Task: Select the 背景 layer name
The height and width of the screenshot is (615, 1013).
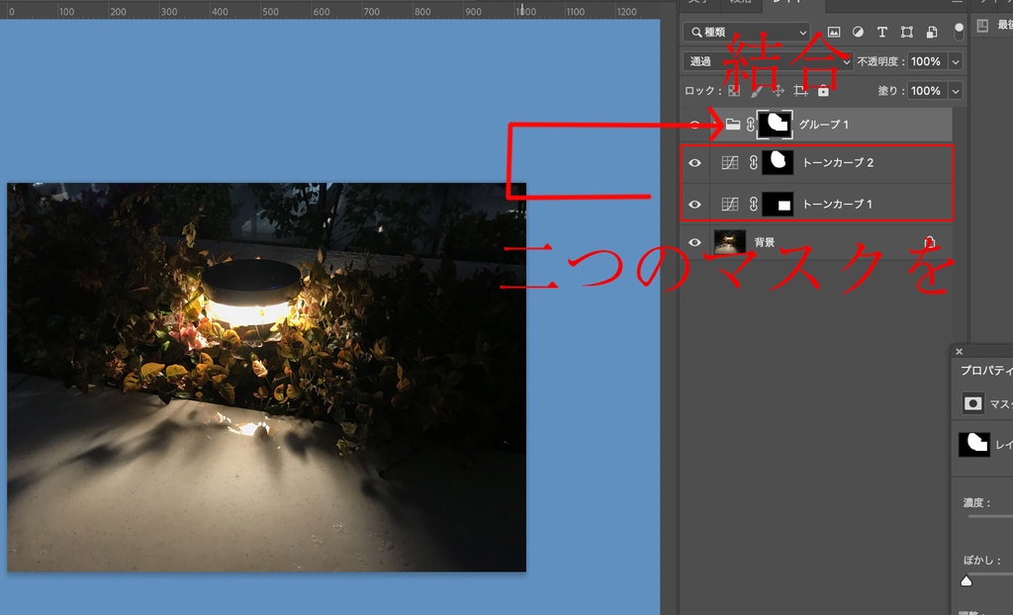Action: click(x=765, y=242)
